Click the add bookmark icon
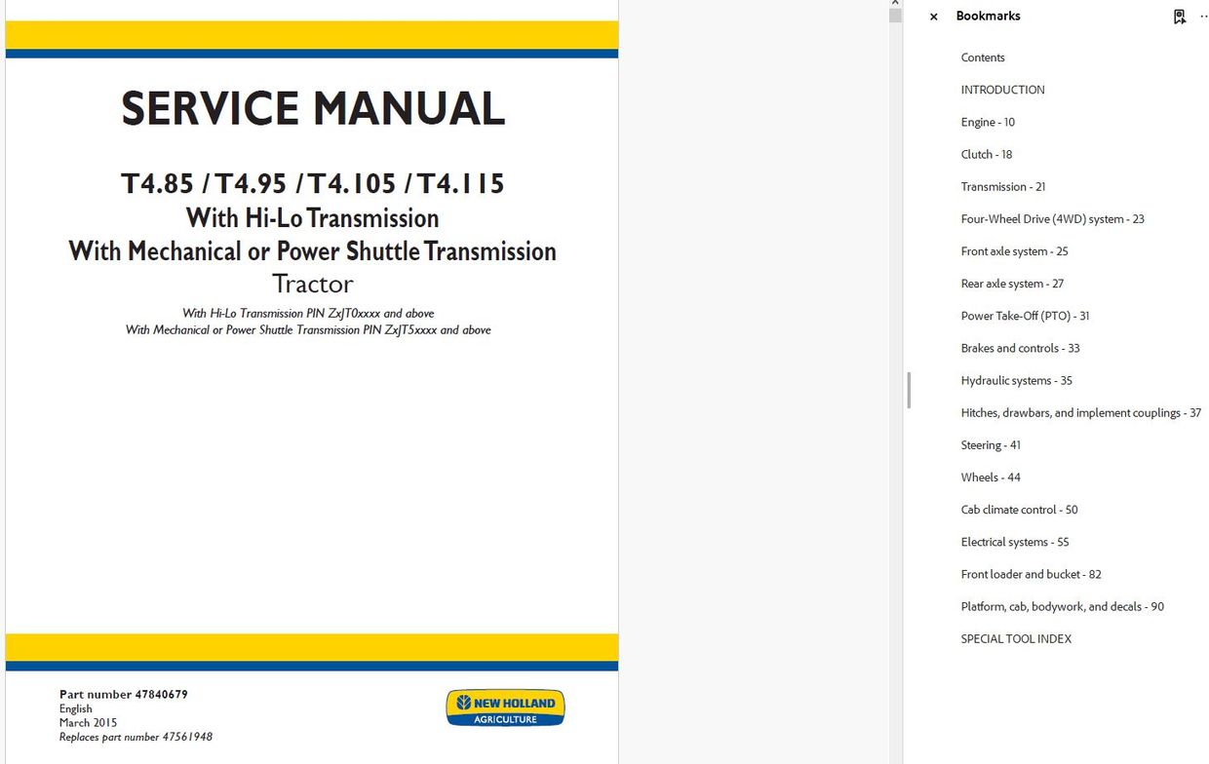The width and height of the screenshot is (1209, 764). [x=1179, y=17]
